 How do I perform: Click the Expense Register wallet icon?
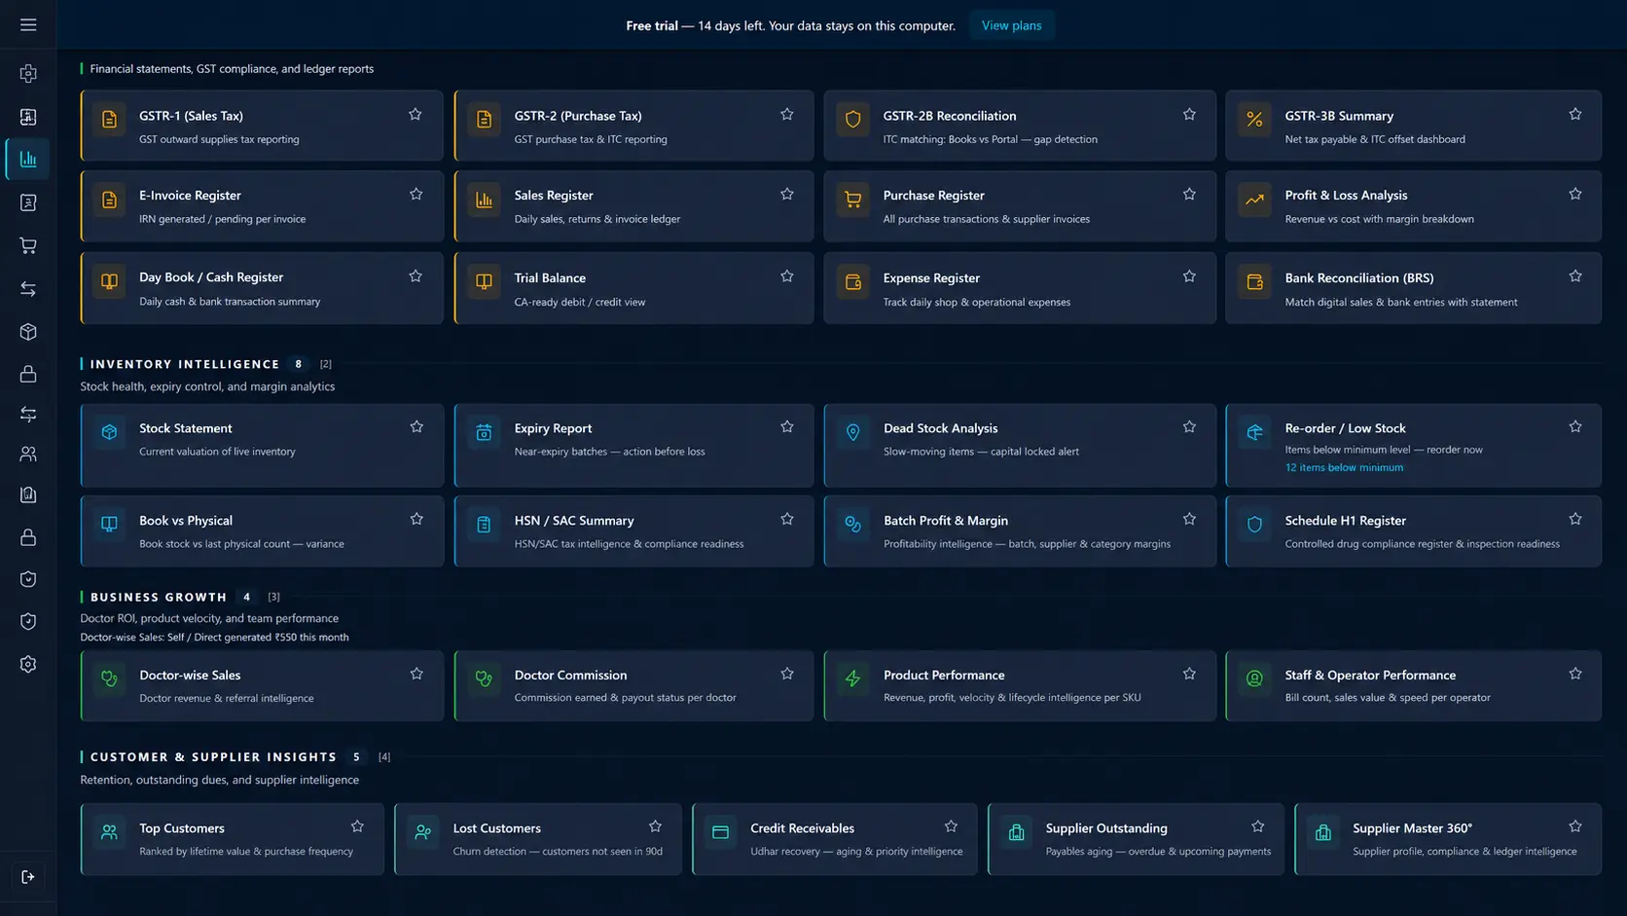853,282
